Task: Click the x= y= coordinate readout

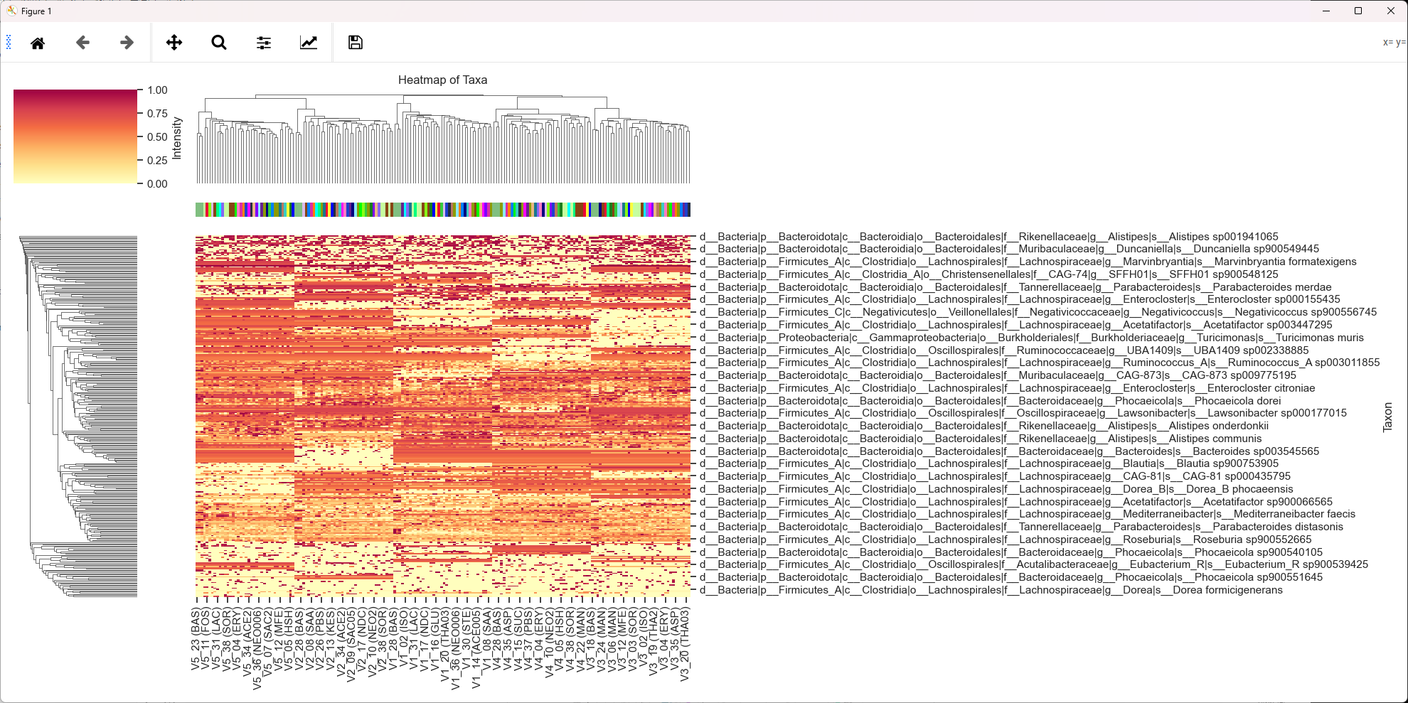Action: click(1394, 43)
